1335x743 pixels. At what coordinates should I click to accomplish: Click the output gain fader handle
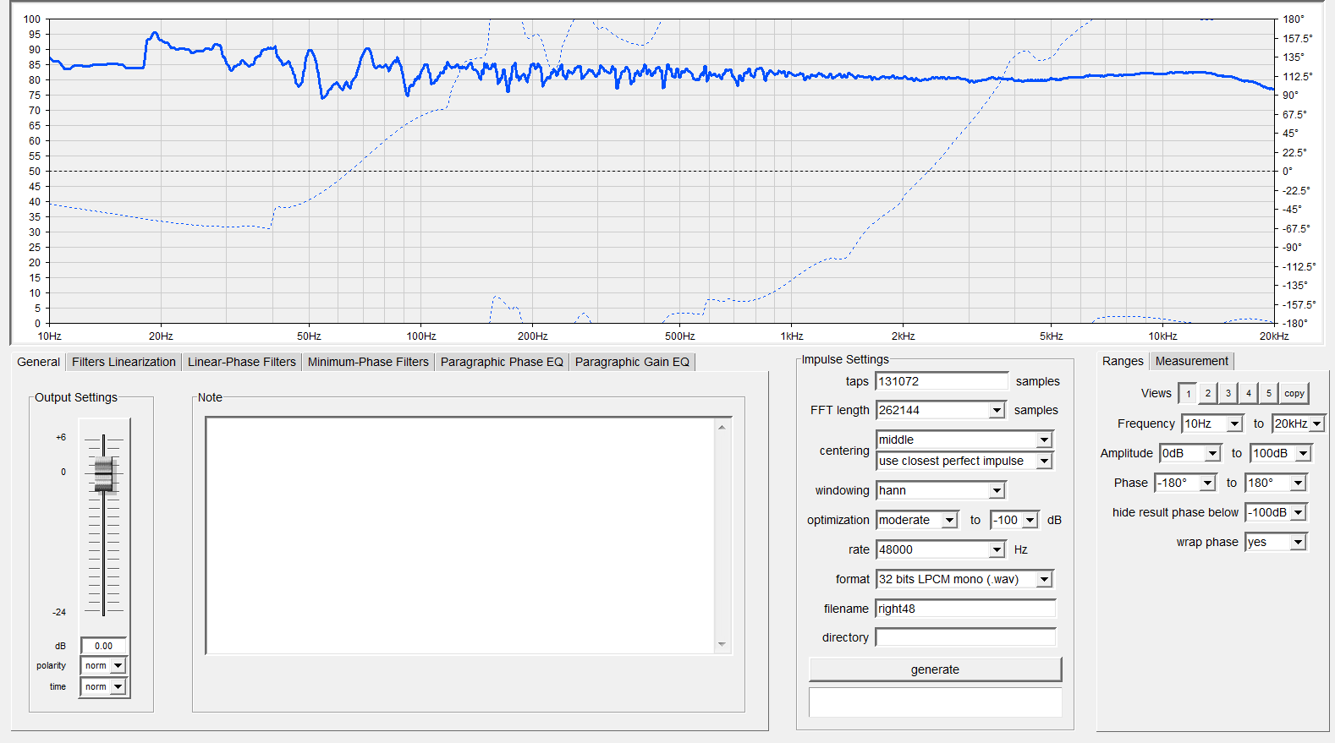(x=103, y=474)
